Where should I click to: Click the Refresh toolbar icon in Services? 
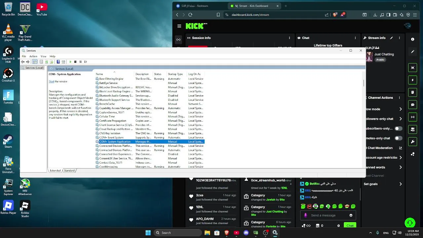pyautogui.click(x=47, y=62)
